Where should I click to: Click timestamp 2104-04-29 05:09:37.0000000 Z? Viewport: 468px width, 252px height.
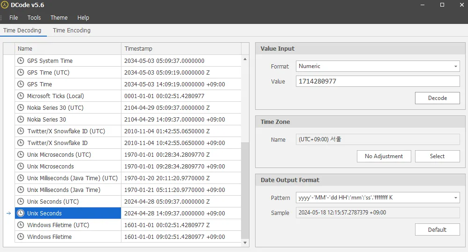(x=167, y=107)
